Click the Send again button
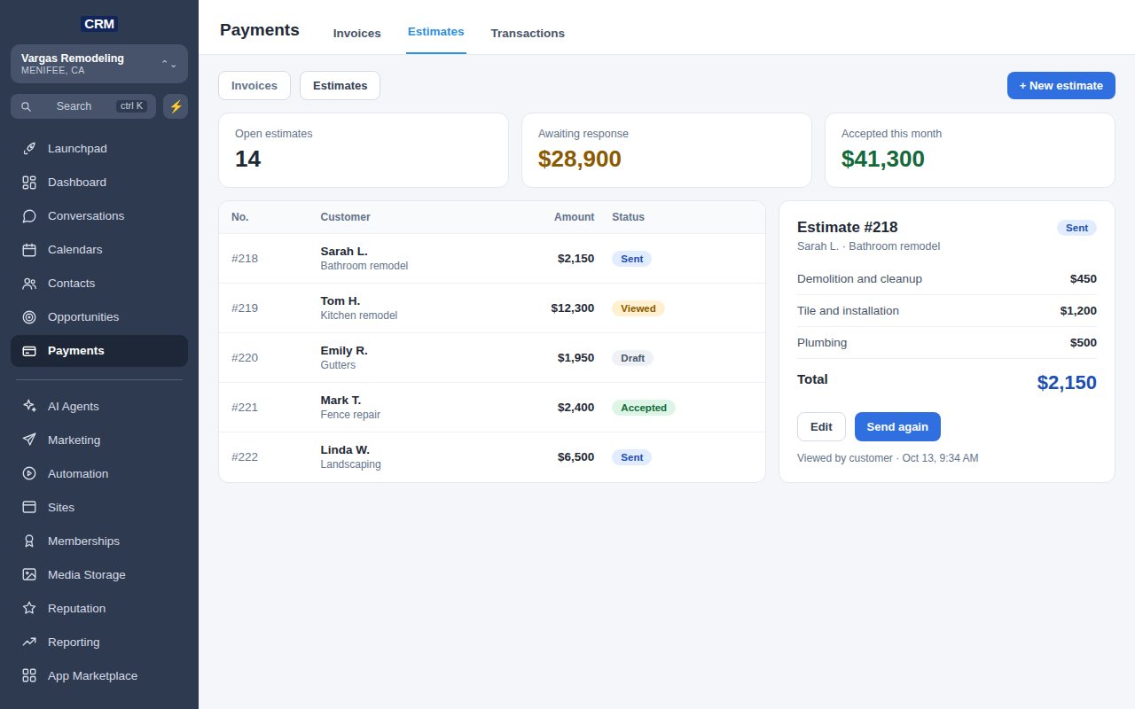Viewport: 1135px width, 709px height. coord(897,427)
